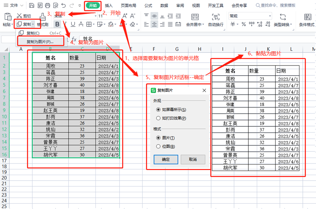Screen dimensions: 316x209
Task: Click the justify alignment icon
Action: point(170,24)
